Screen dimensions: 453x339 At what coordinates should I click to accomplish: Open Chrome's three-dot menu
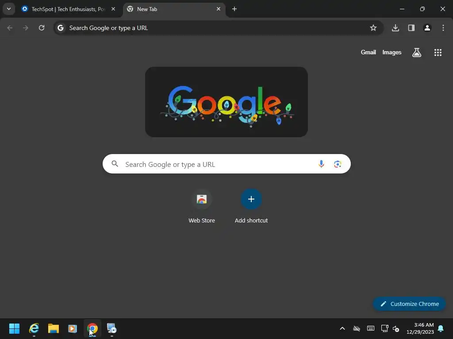(443, 28)
